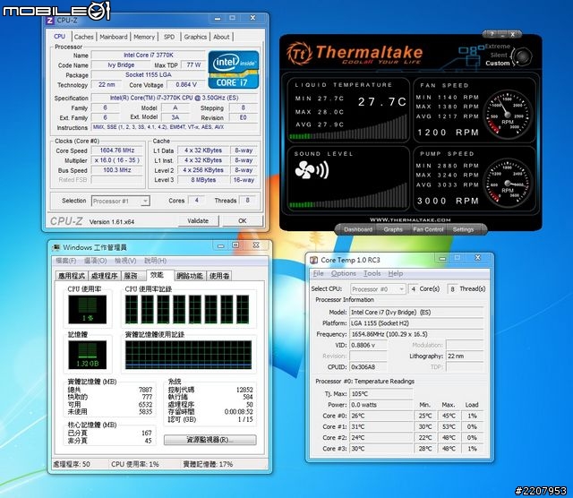Open the Thermaltake Graphs tab
573x498 pixels.
pyautogui.click(x=393, y=229)
